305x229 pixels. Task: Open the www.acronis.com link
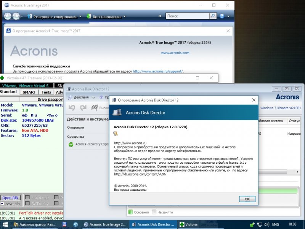coord(175,53)
